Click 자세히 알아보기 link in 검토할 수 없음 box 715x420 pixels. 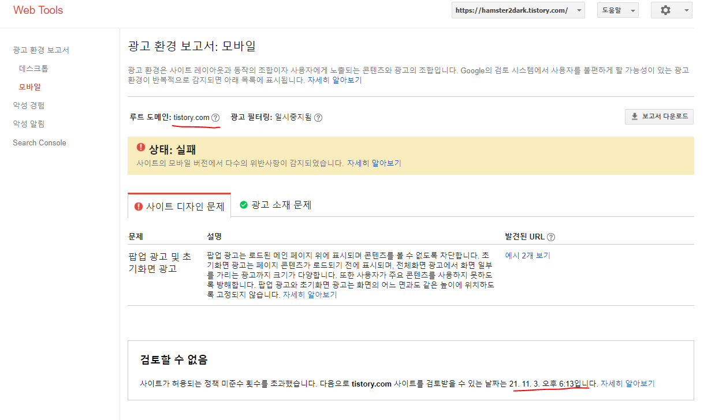coord(628,384)
